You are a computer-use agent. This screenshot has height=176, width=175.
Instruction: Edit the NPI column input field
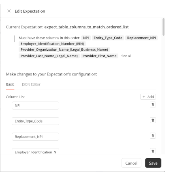35,105
